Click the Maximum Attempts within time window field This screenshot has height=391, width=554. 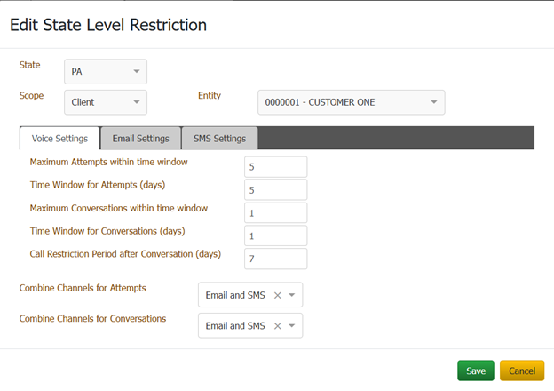click(275, 167)
